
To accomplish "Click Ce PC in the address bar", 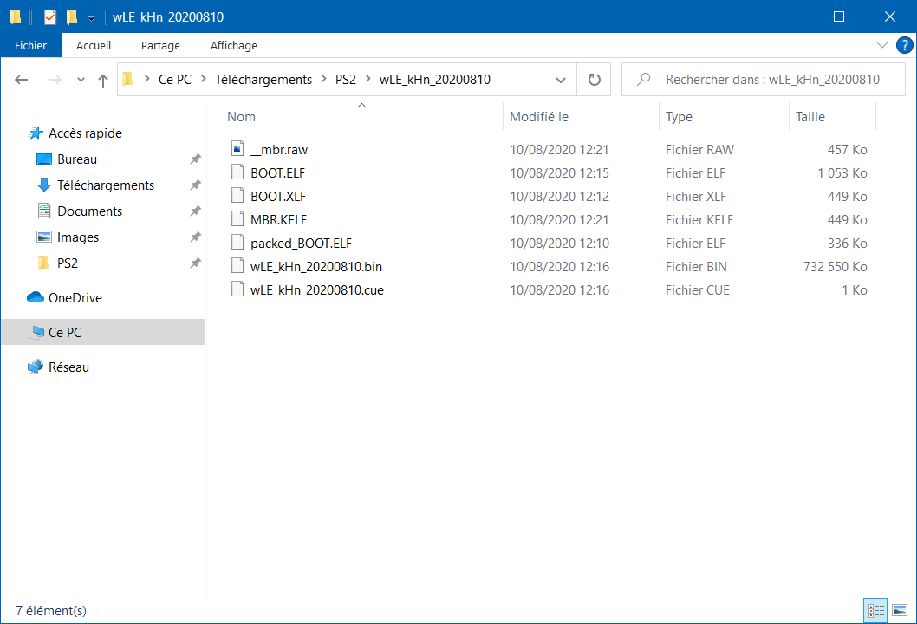I will (175, 80).
